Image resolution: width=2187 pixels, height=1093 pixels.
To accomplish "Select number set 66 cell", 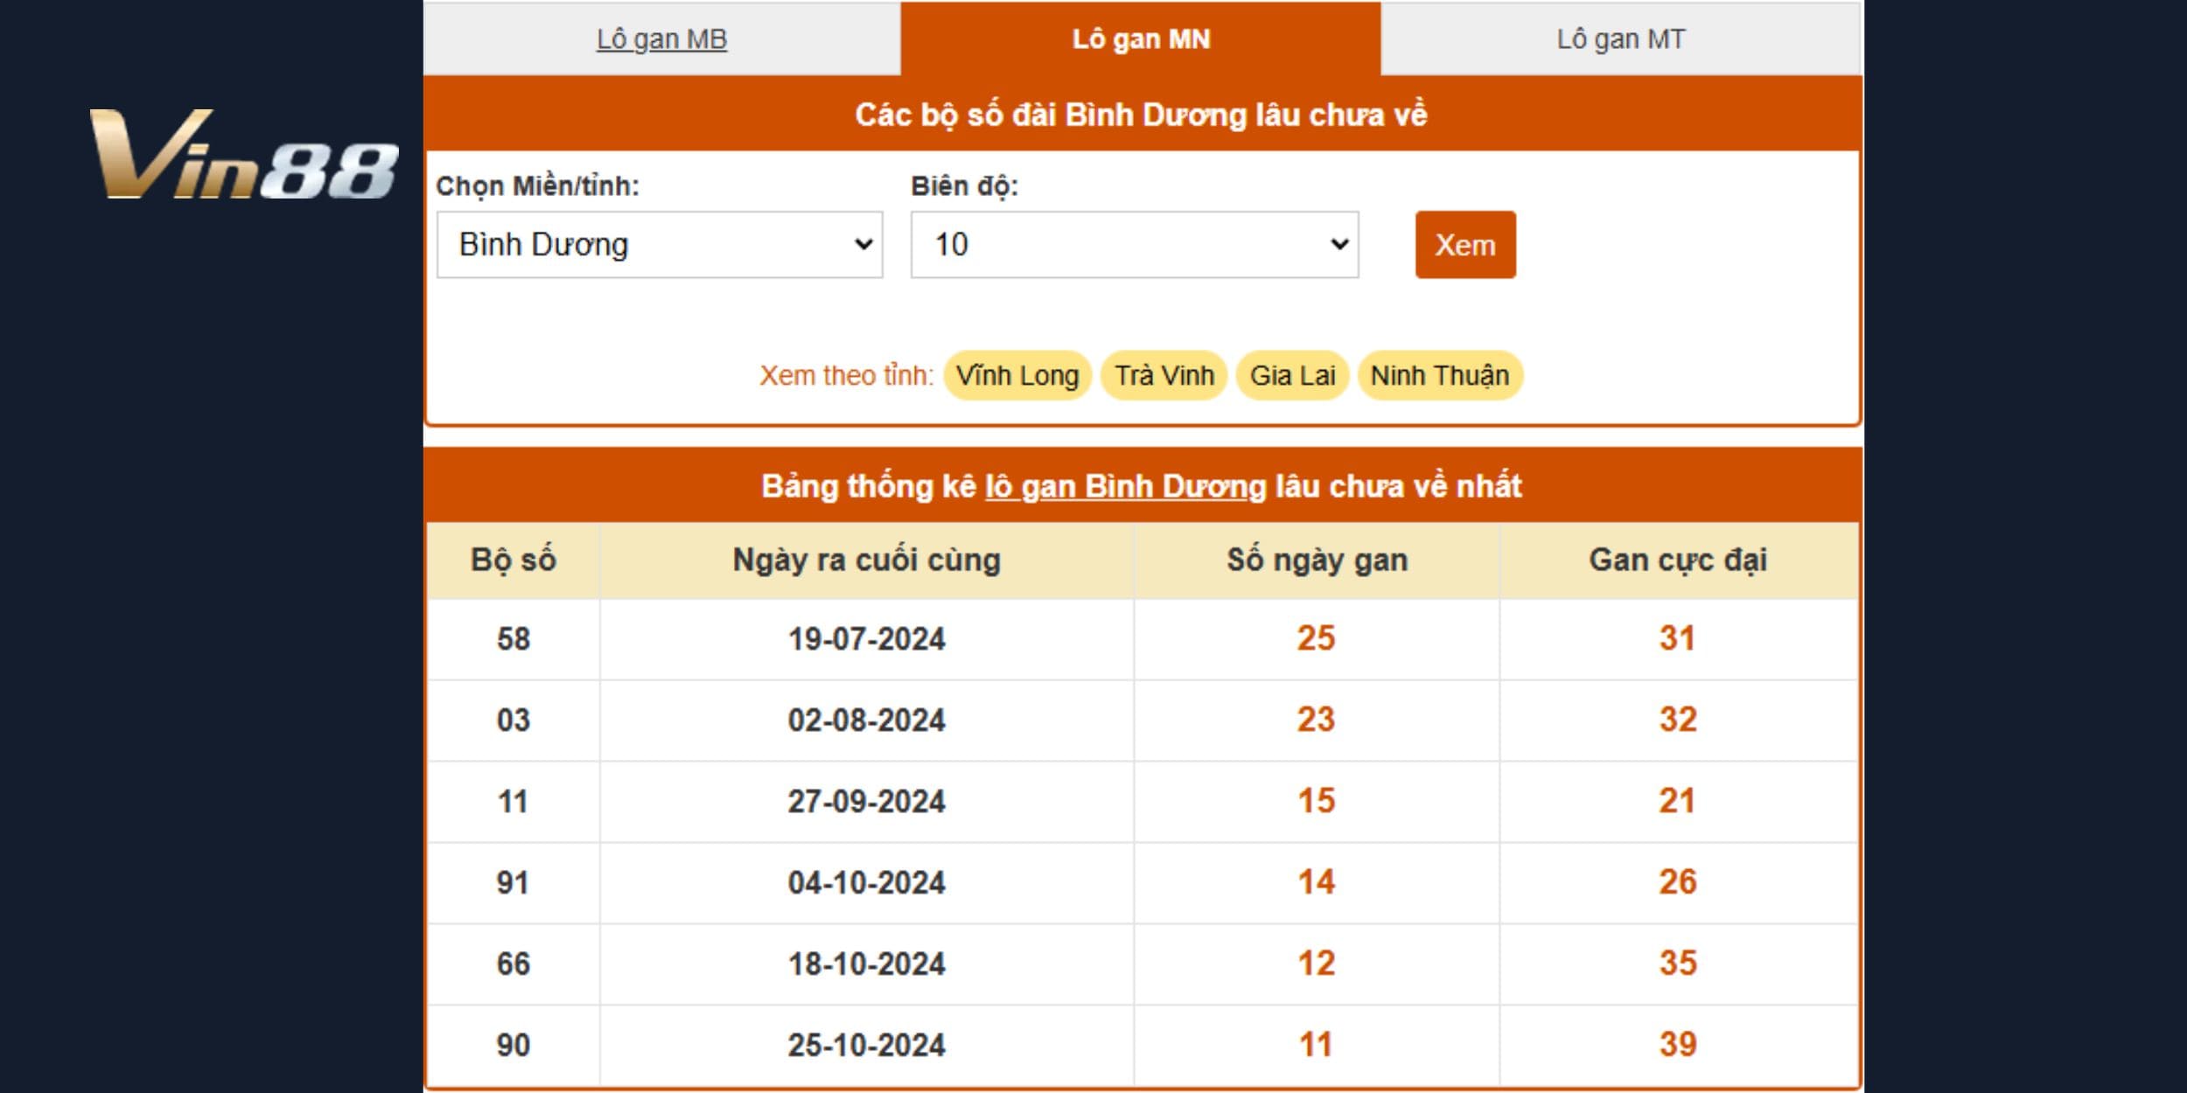I will tap(514, 964).
